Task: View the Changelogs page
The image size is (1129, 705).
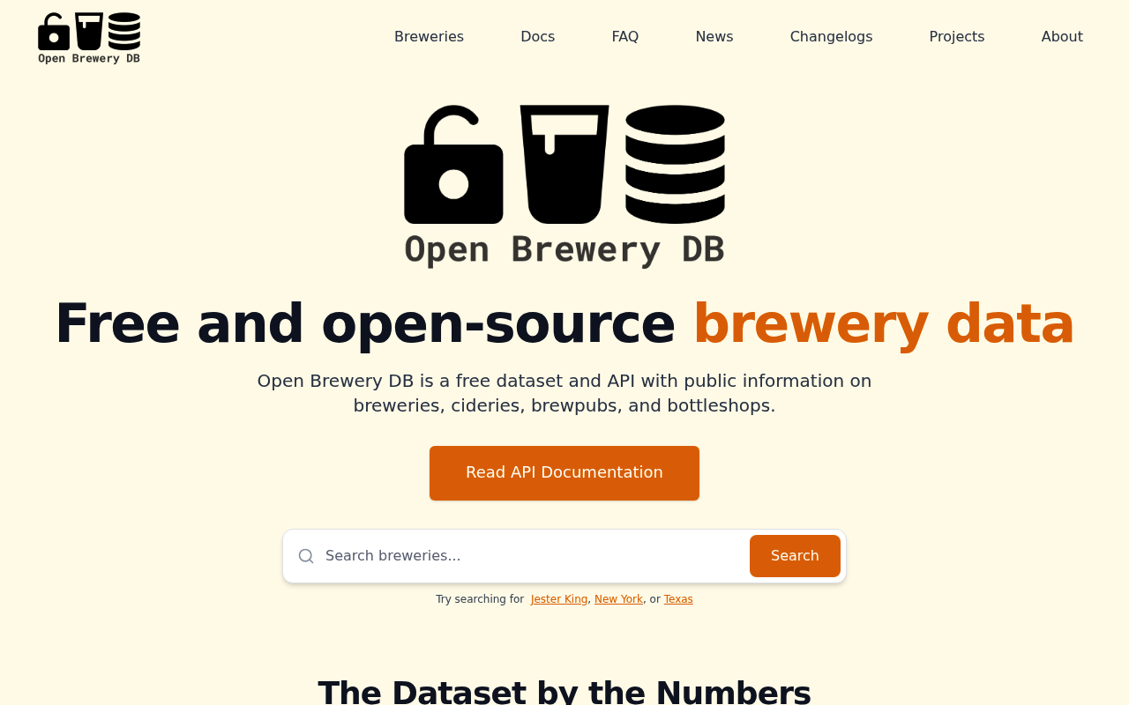Action: 831,37
